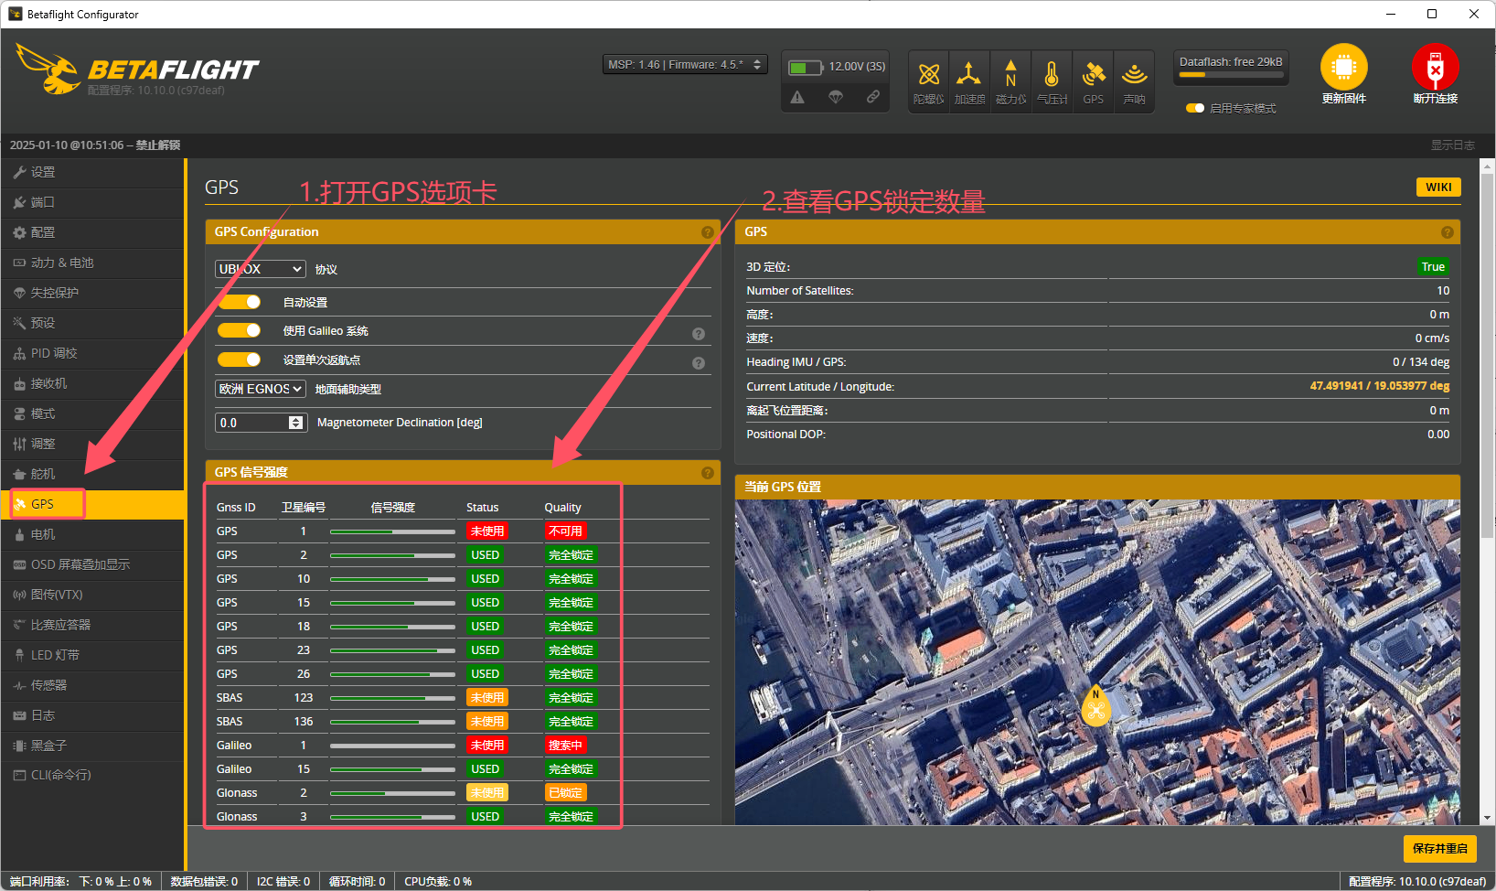Open the 配置 (Configuration) tab

[x=92, y=232]
